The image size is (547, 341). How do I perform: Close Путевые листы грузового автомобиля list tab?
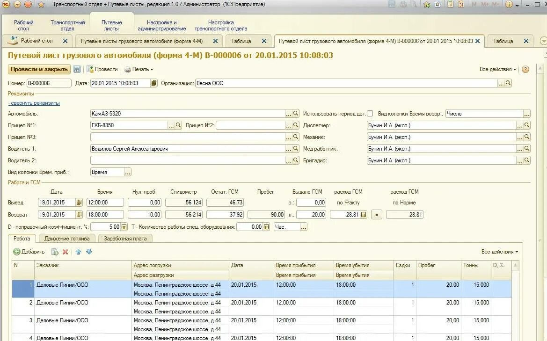216,41
